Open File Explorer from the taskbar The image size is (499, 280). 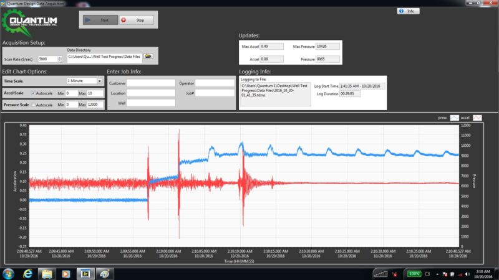(47, 274)
